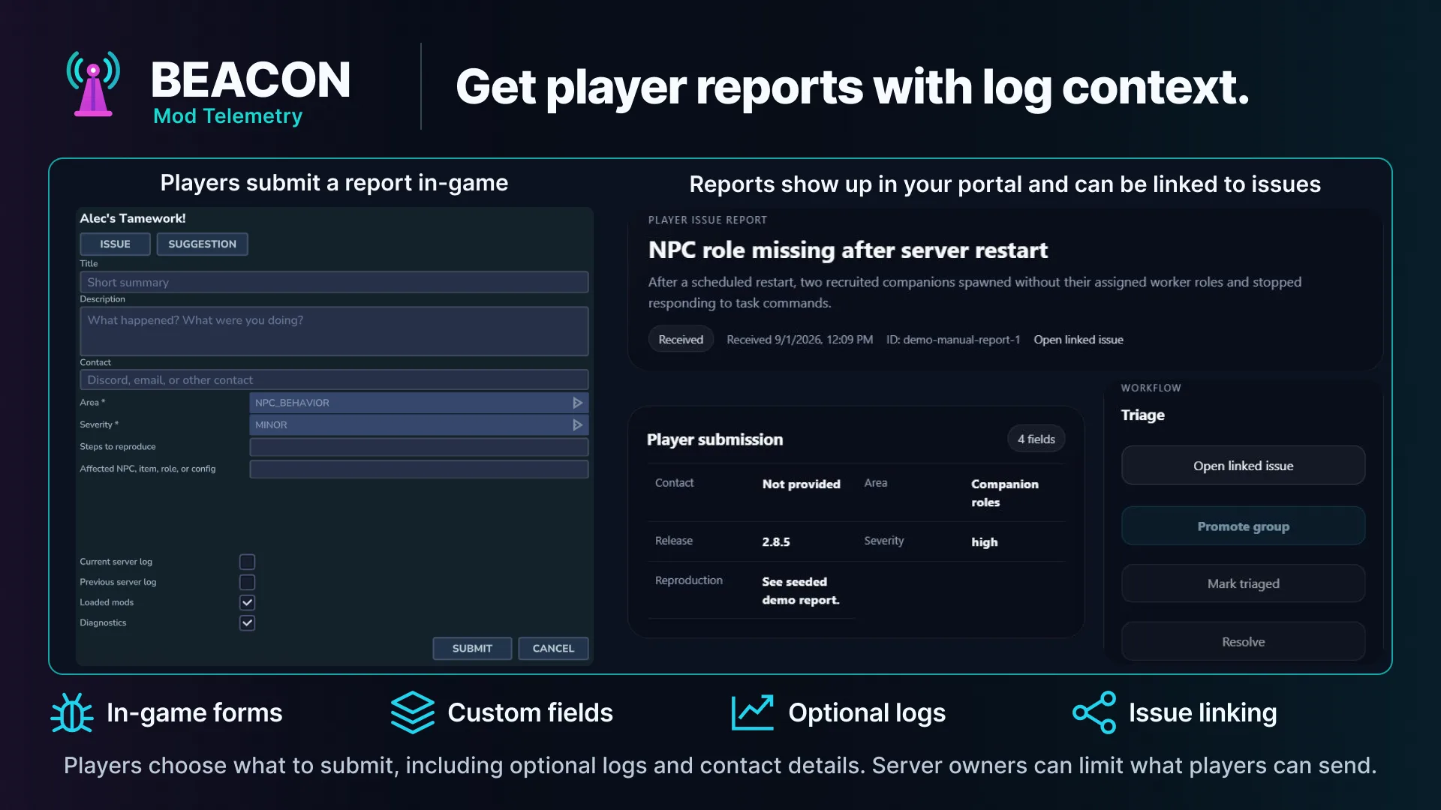Click the Beacon antenna logo icon
Viewport: 1441px width, 810px height.
click(93, 84)
